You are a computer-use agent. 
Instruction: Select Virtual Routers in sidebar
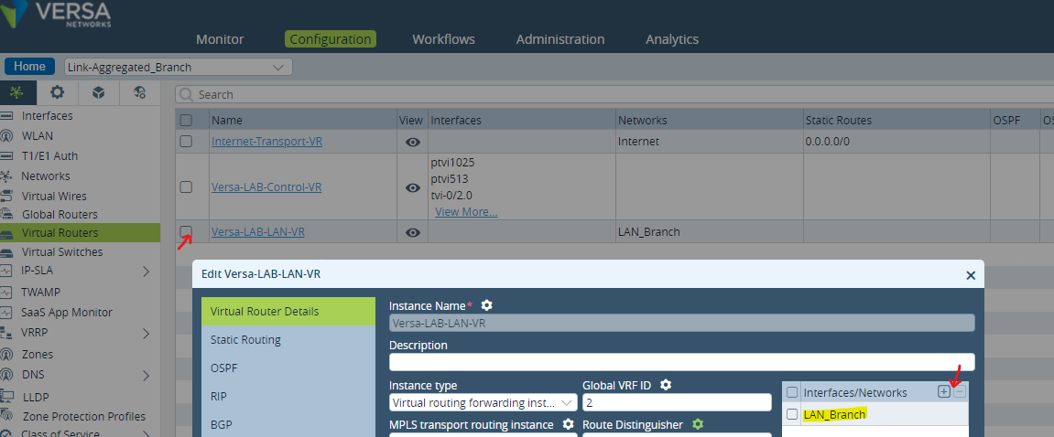coord(80,233)
